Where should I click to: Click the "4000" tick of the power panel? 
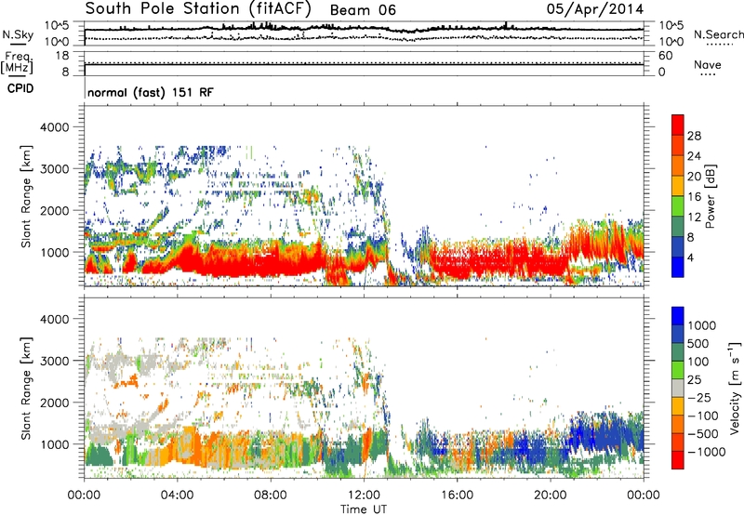click(54, 127)
